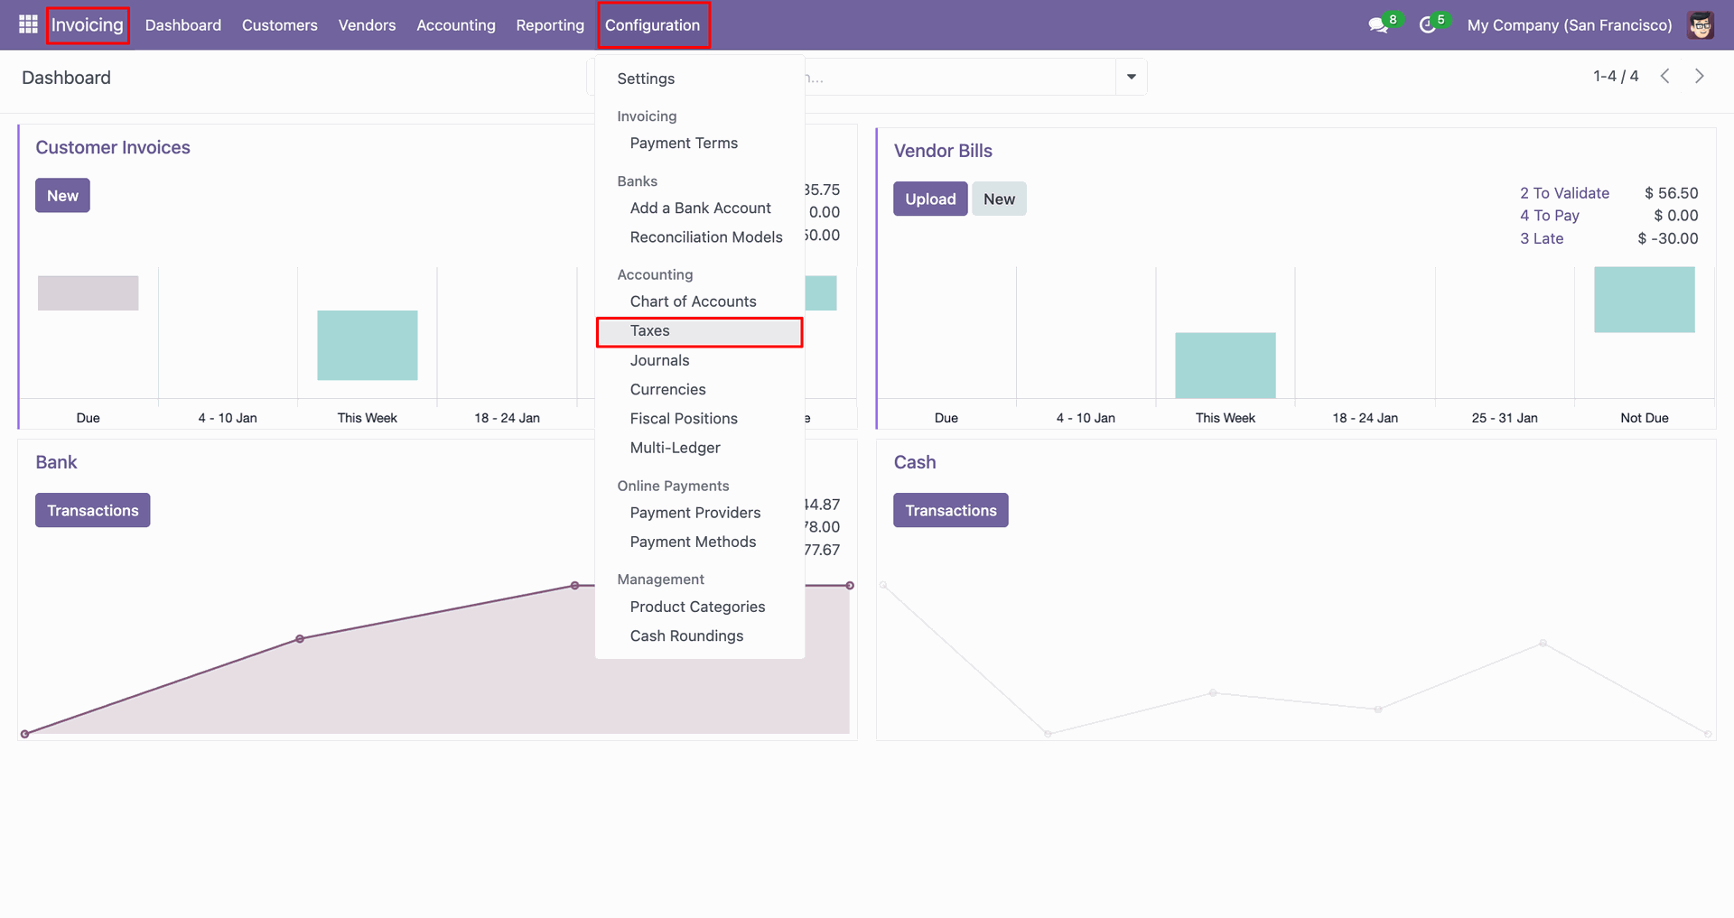Open Bank Transactions button
This screenshot has height=918, width=1734.
tap(92, 511)
